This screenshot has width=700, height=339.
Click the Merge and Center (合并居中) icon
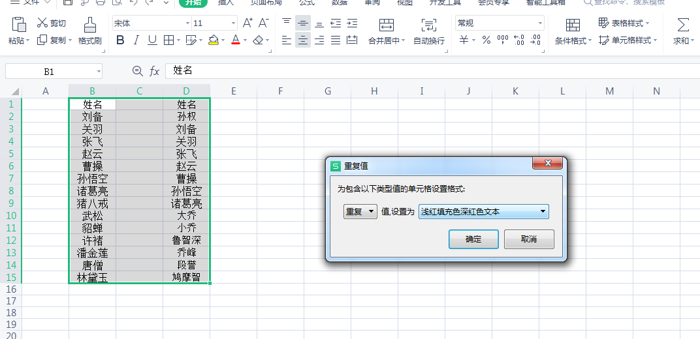coord(386,25)
